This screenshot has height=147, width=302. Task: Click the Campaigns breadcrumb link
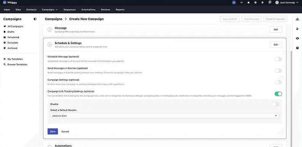click(x=54, y=19)
